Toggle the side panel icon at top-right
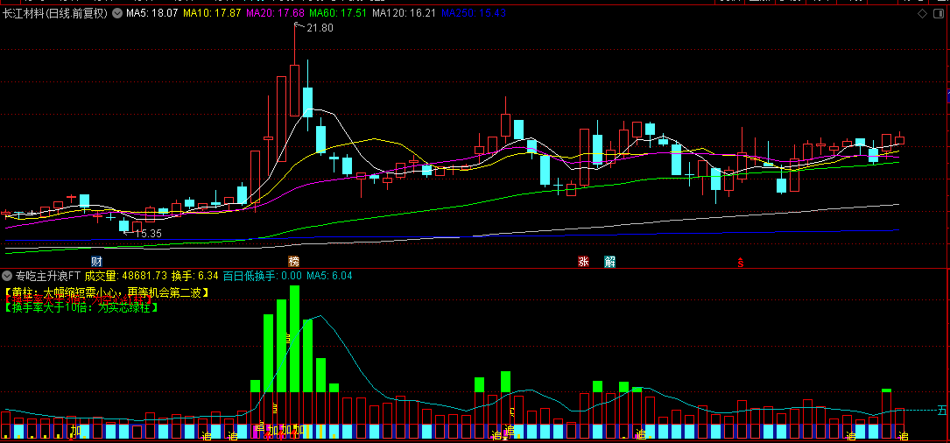This screenshot has width=950, height=443. (939, 14)
